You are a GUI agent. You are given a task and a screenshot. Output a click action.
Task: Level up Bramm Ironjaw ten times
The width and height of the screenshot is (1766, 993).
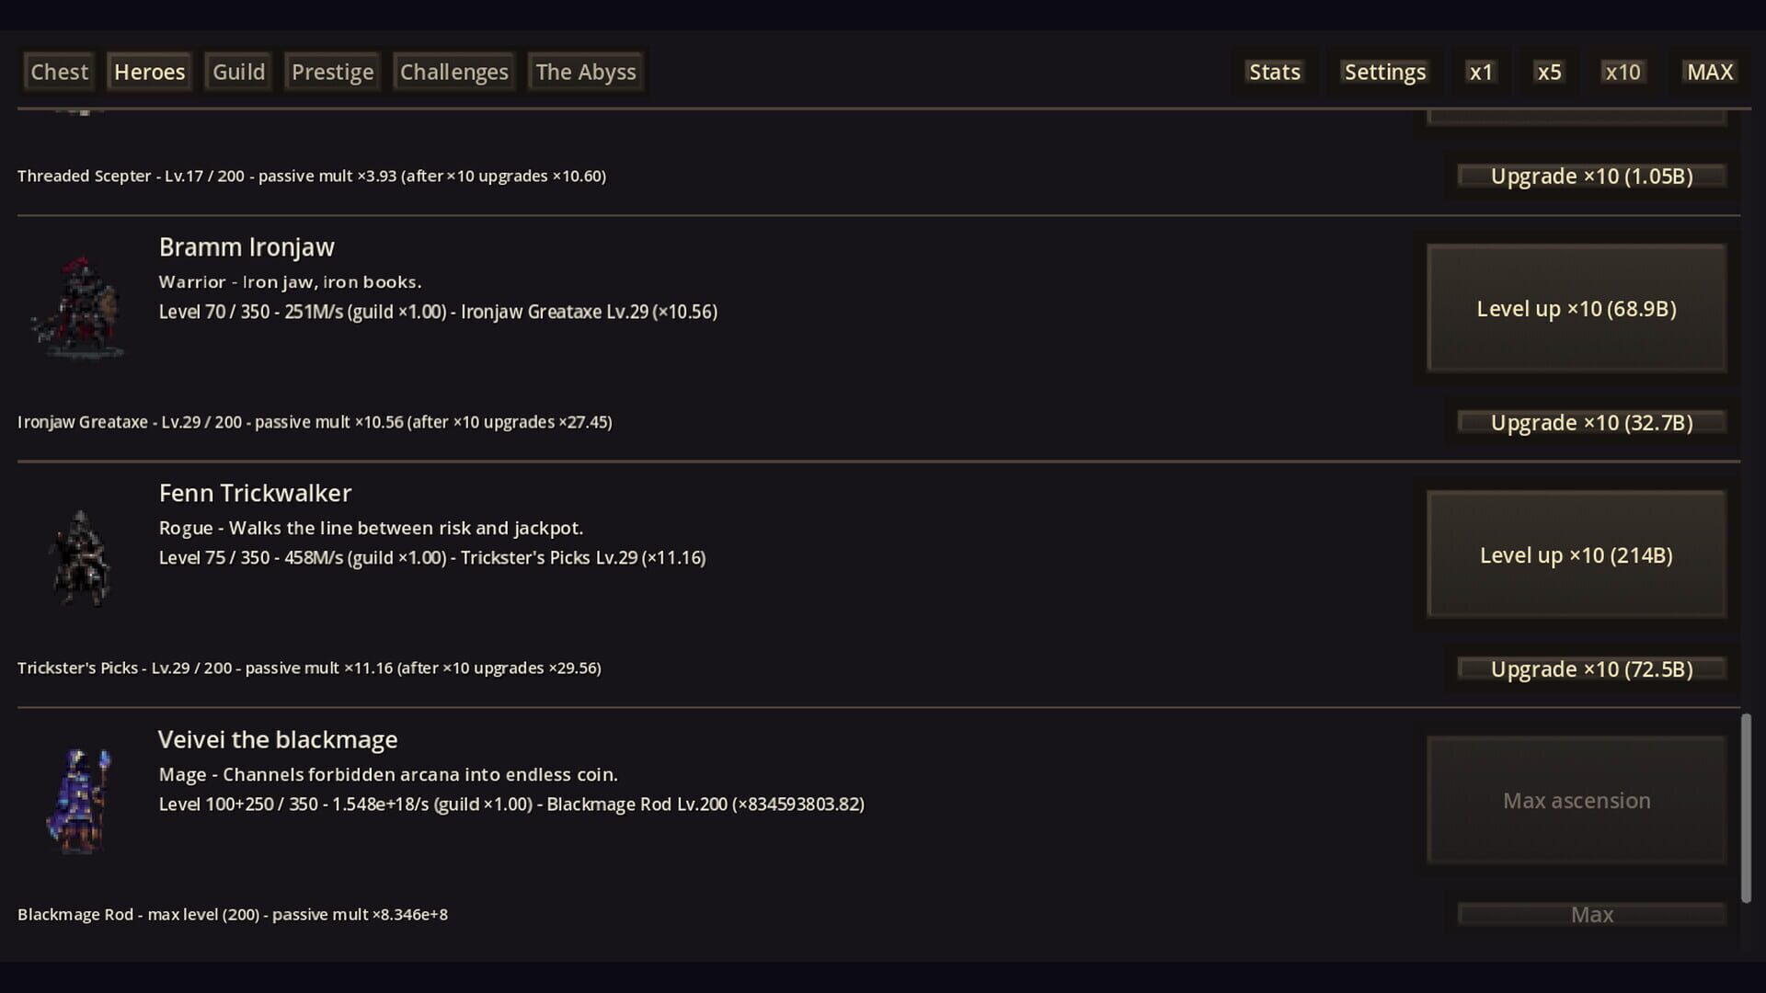1576,308
